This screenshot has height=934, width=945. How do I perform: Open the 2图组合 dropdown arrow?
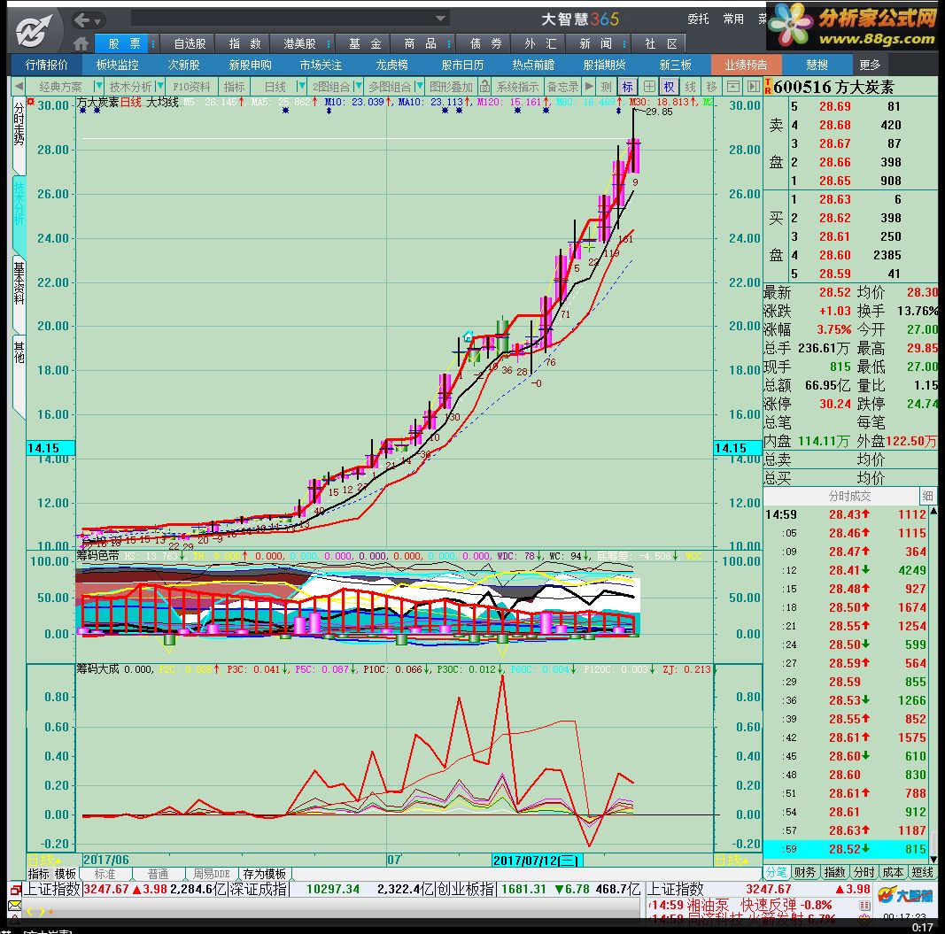(x=358, y=87)
